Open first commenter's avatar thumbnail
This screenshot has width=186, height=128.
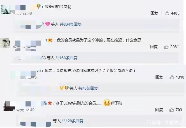click(5, 10)
